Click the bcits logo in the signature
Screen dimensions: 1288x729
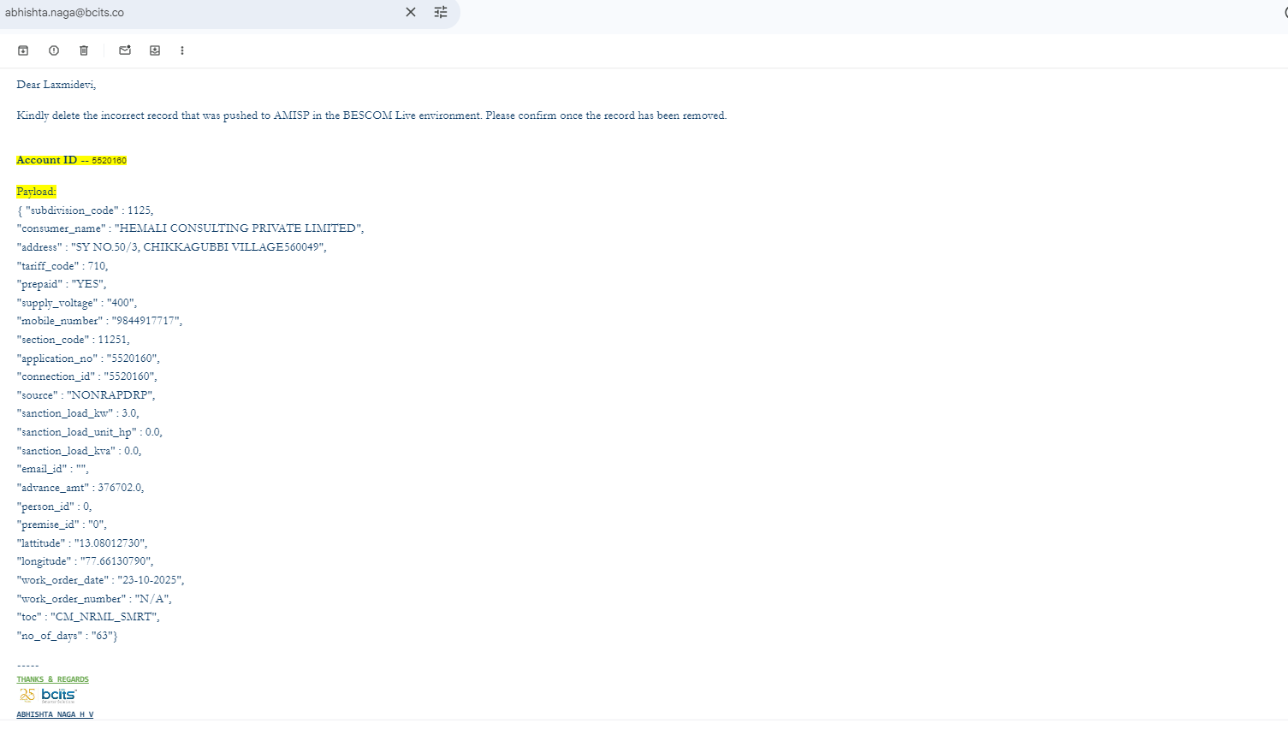(x=48, y=695)
